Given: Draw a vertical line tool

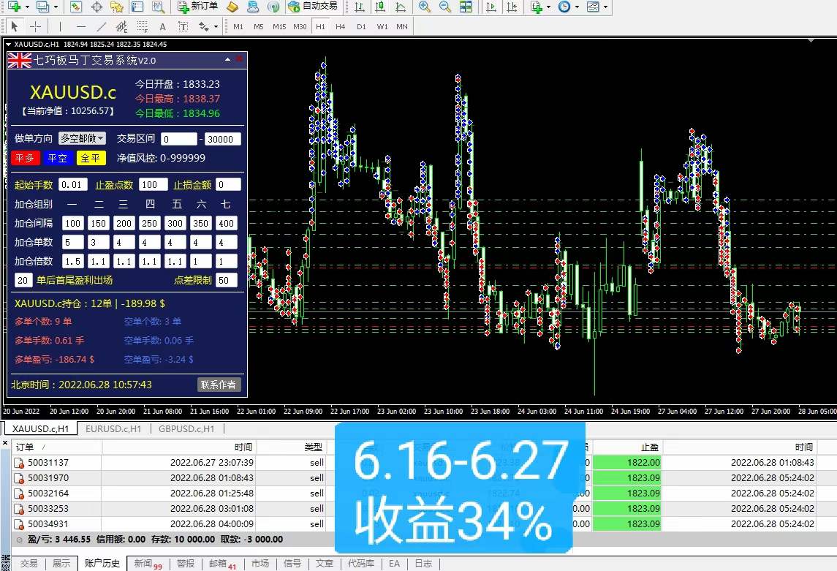Looking at the screenshot, I should (61, 26).
